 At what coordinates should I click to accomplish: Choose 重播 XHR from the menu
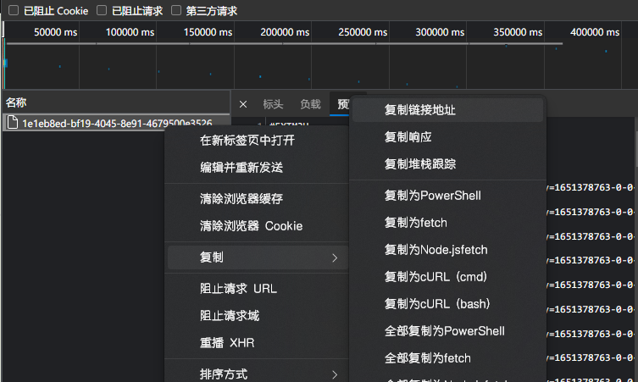tap(226, 343)
